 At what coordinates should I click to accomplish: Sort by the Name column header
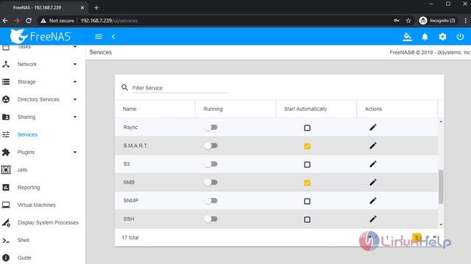coord(130,109)
